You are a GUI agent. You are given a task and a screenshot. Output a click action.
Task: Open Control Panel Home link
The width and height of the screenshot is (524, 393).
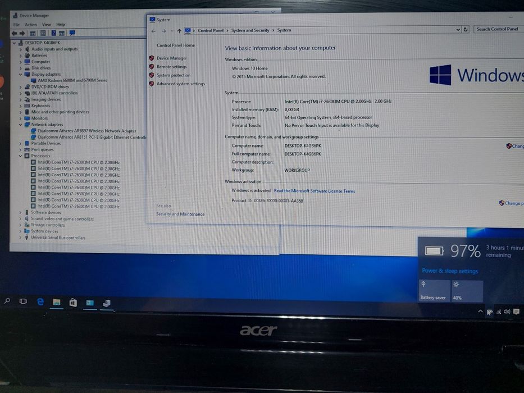click(x=176, y=45)
